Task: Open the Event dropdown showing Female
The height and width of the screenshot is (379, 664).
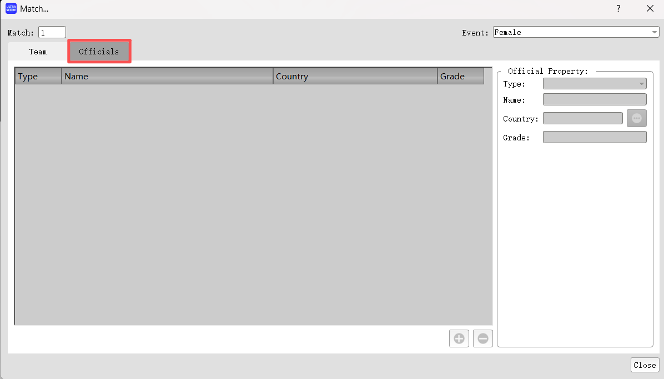Action: 575,33
